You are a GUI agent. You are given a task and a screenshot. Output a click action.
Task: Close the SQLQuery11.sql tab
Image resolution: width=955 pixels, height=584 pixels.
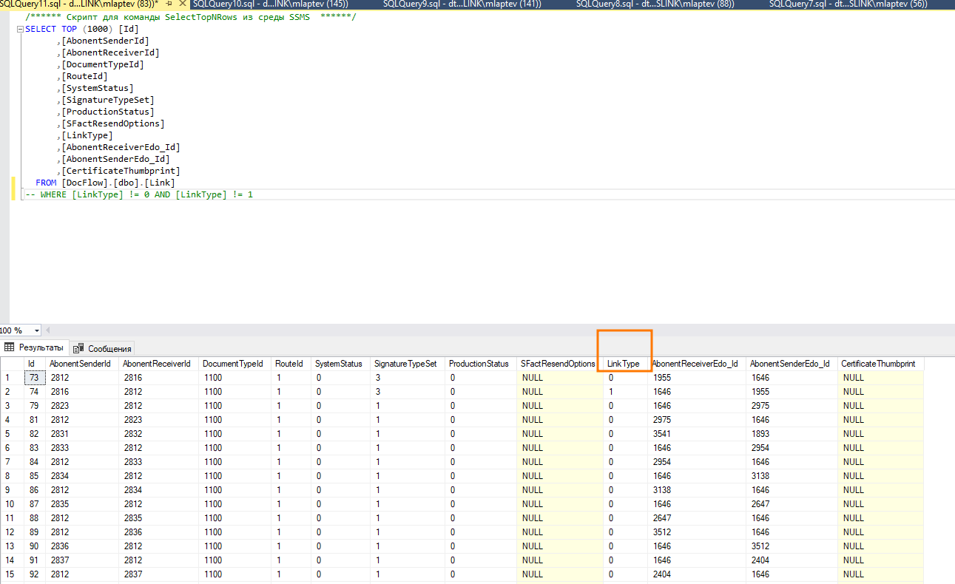[183, 4]
